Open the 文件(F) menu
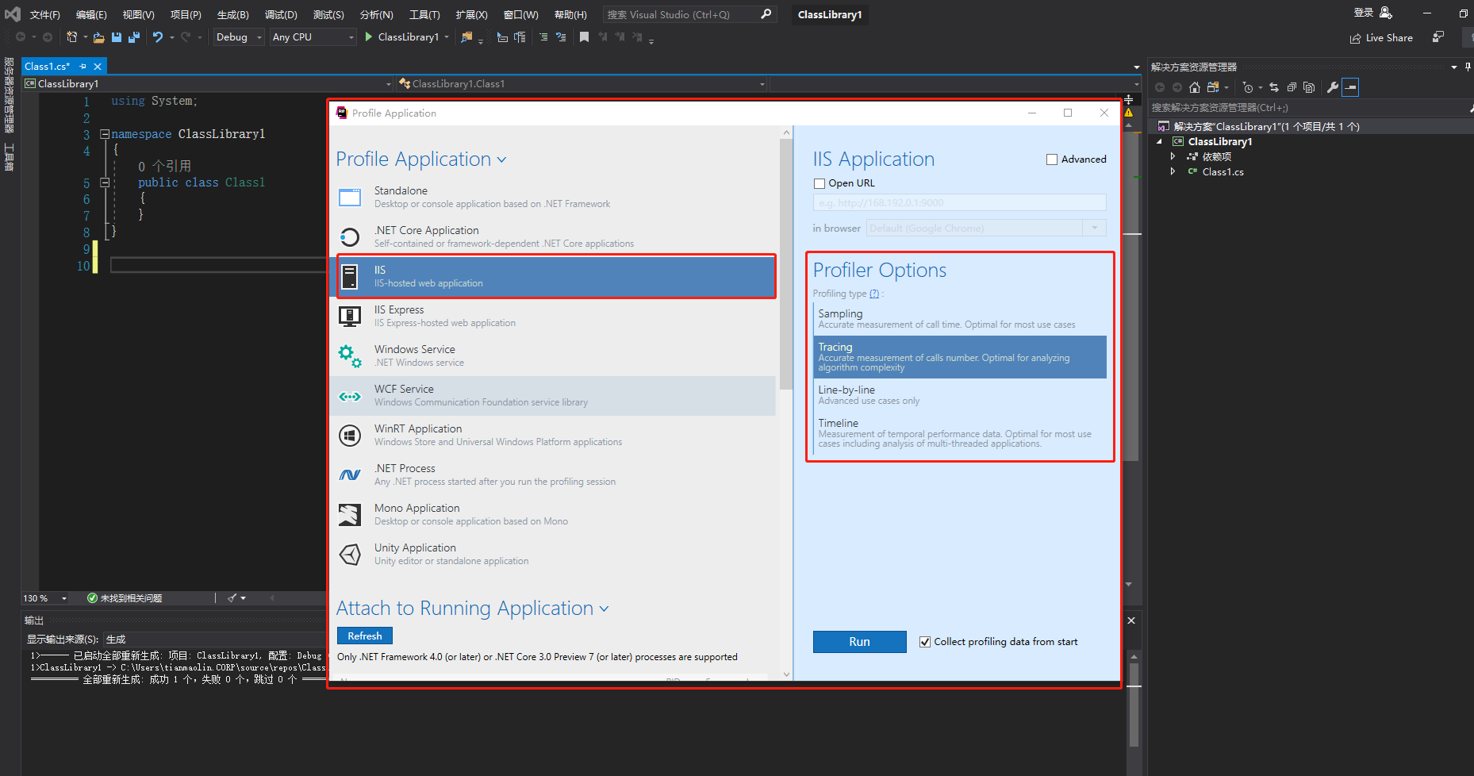This screenshot has width=1474, height=776. [x=45, y=14]
